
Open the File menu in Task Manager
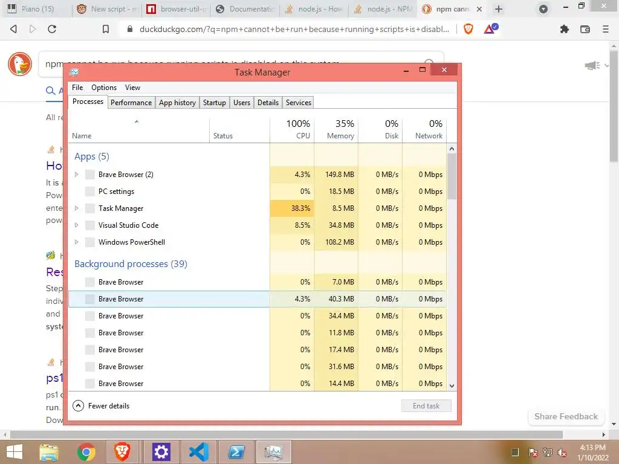point(77,88)
